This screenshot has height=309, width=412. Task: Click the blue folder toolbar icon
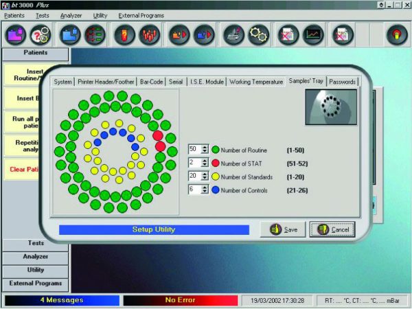(x=70, y=35)
